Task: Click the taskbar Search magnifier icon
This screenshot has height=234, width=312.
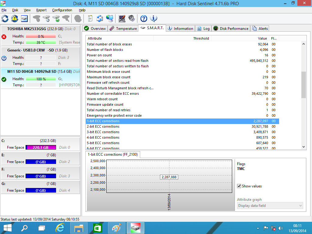Action: (24, 228)
